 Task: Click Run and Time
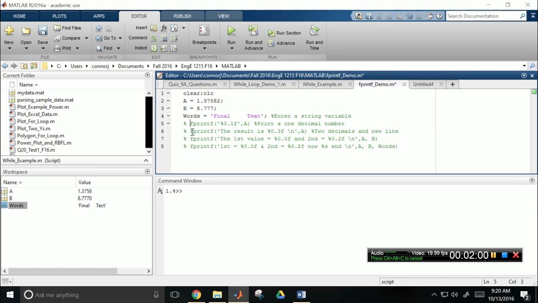(314, 38)
